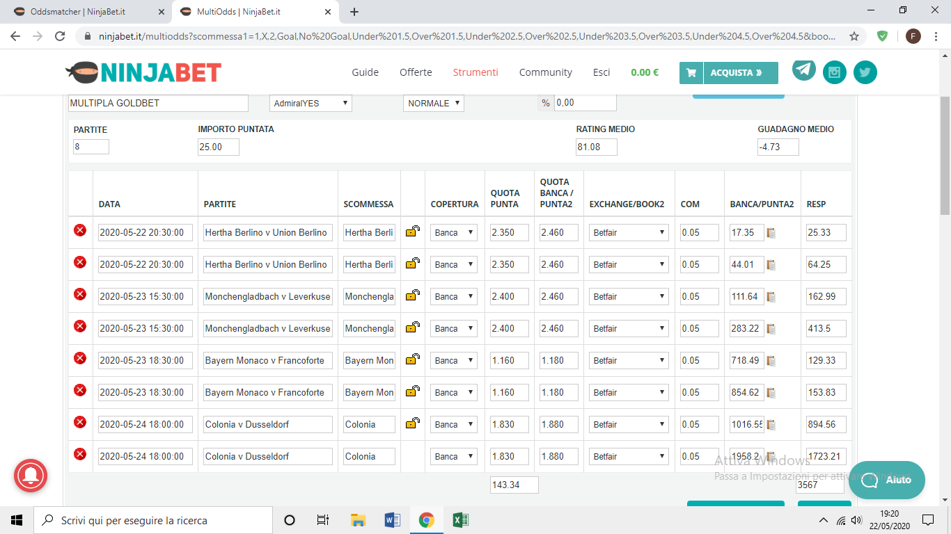Remove the row with banca amount 111.64
The image size is (951, 534).
point(80,294)
